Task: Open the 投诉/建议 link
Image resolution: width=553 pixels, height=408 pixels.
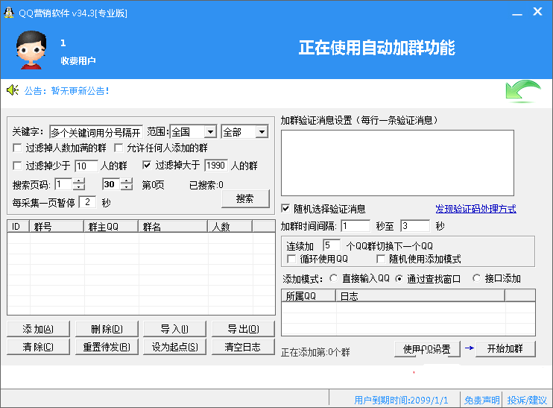Action: pyautogui.click(x=527, y=400)
